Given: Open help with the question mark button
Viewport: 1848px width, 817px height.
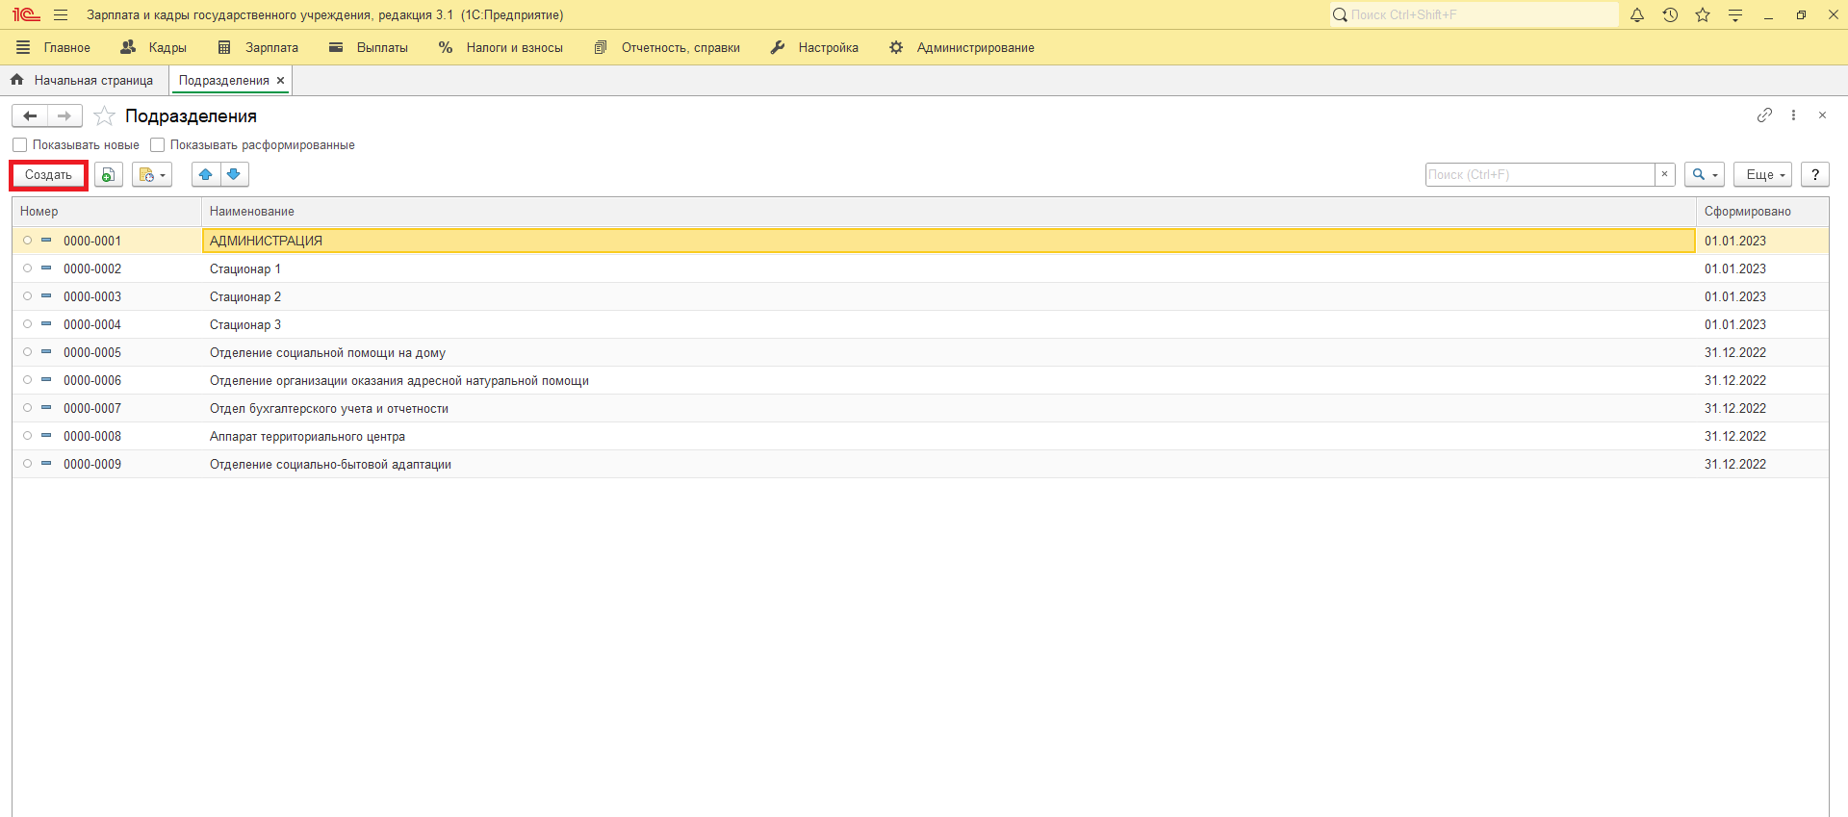Looking at the screenshot, I should coord(1815,174).
